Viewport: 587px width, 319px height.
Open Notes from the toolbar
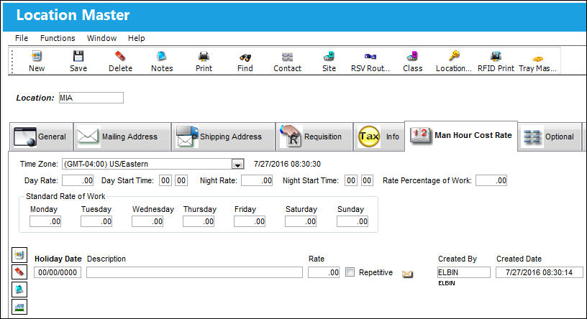click(162, 61)
